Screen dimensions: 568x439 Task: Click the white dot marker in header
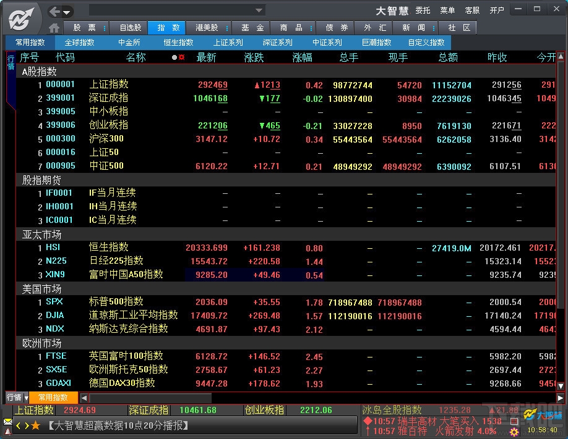pos(174,57)
